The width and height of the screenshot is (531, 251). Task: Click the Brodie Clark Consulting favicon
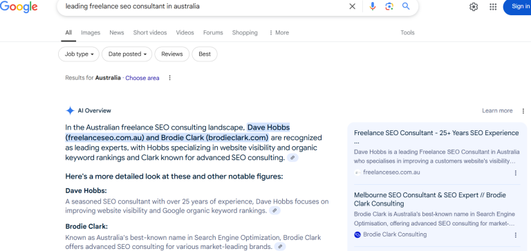[x=357, y=234]
